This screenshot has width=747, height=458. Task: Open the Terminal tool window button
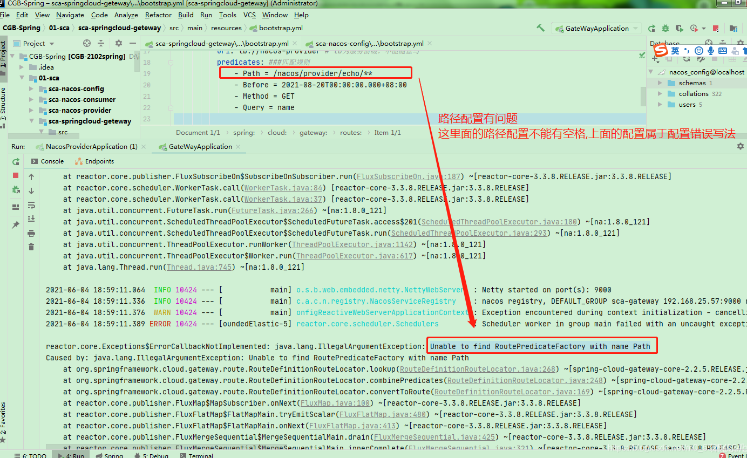tap(197, 455)
